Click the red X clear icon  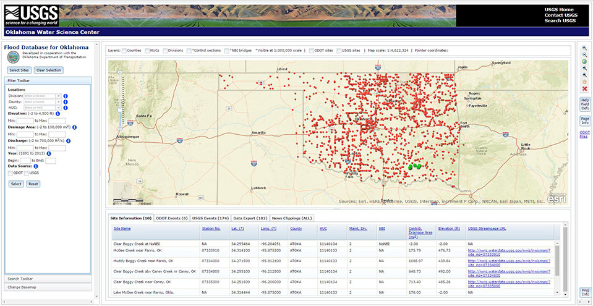[584, 89]
